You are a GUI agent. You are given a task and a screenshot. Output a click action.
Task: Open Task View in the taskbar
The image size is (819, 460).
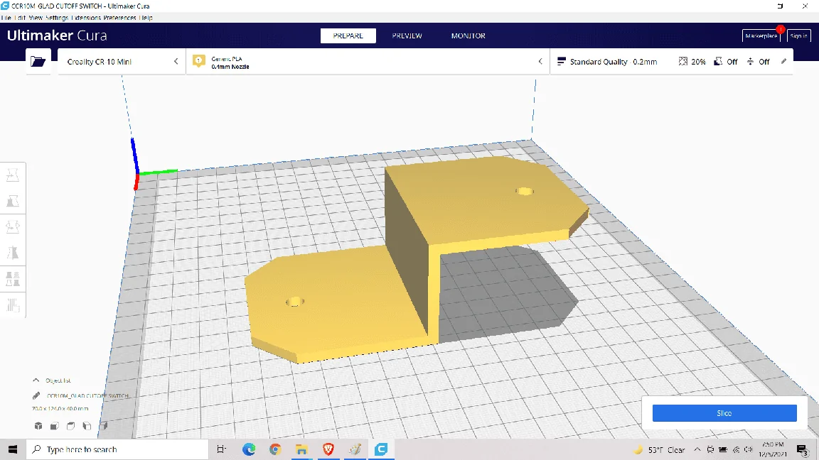pos(222,449)
